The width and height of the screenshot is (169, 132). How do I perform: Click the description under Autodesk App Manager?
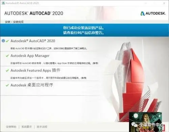click(54, 63)
